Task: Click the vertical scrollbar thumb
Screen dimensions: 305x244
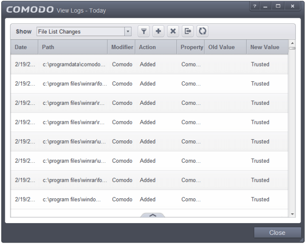Action: tap(292, 48)
